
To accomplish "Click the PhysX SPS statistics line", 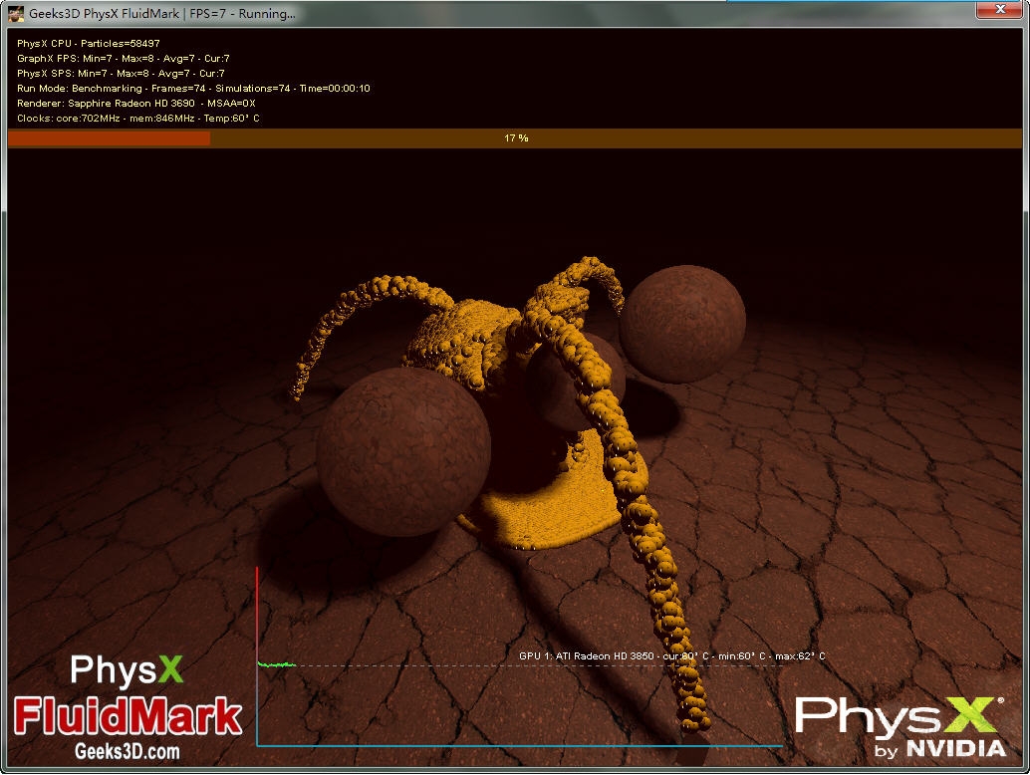I will [121, 74].
